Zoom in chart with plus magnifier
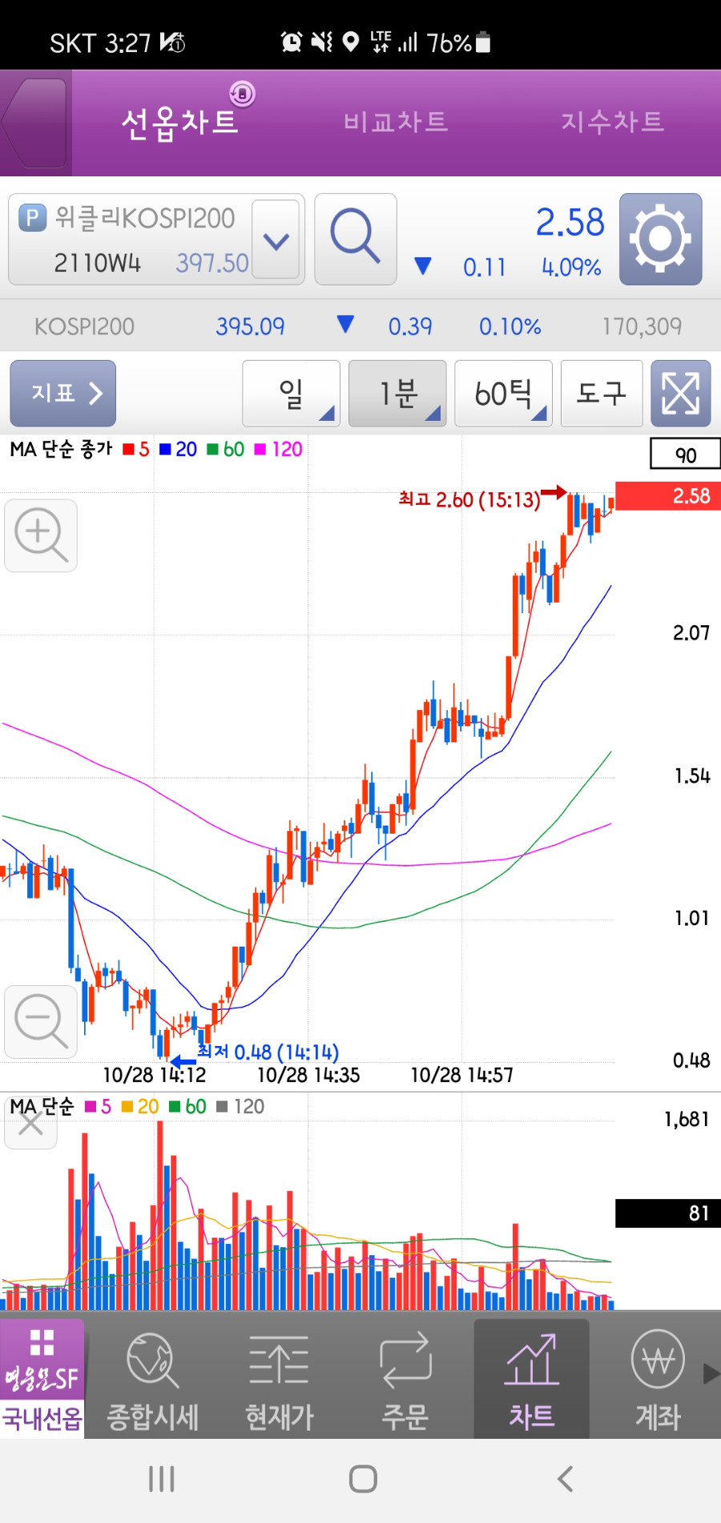The width and height of the screenshot is (721, 1523). coord(41,535)
